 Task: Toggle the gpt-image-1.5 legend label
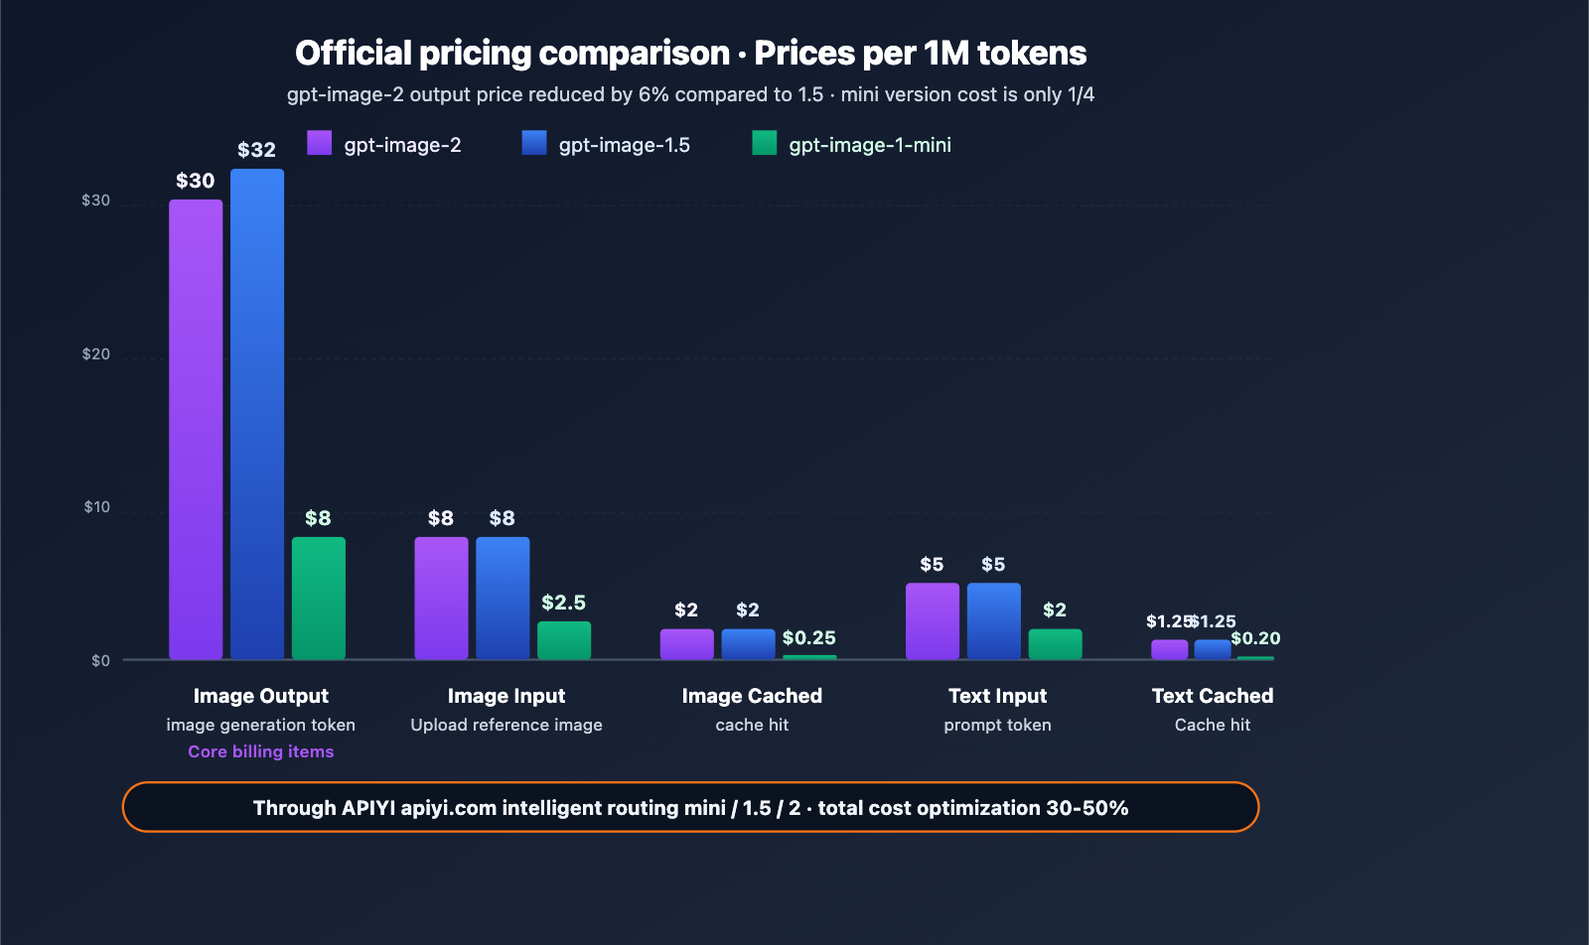point(624,145)
